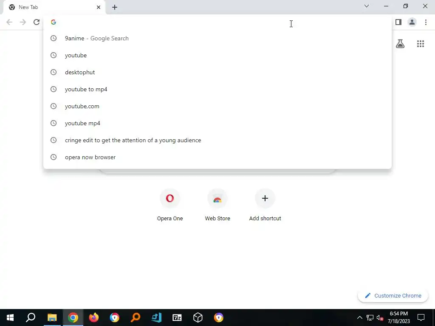Screen dimensions: 435x326
Task: Open Chrome three-dot menu
Action: pyautogui.click(x=426, y=22)
